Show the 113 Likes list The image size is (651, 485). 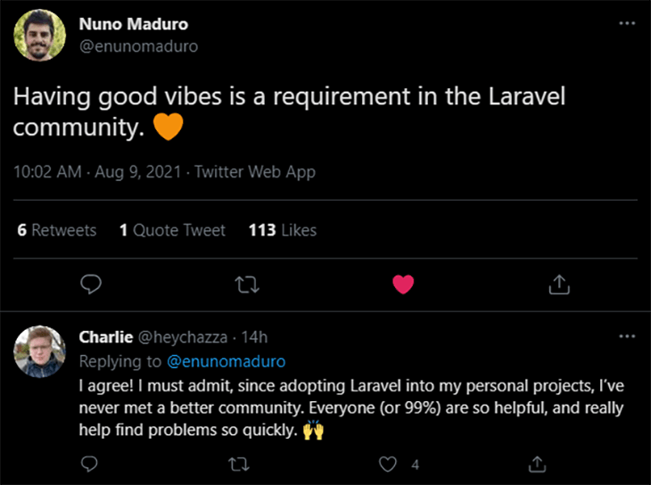click(283, 230)
